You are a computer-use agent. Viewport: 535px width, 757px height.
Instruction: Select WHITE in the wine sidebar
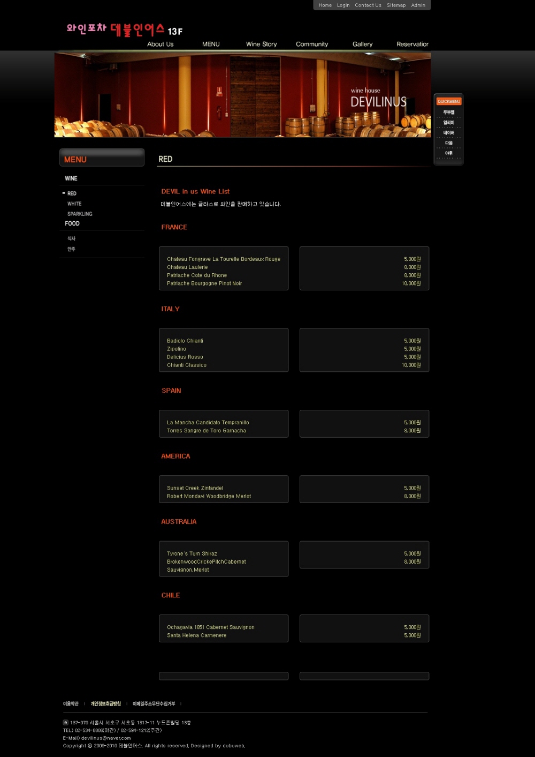[x=74, y=204]
